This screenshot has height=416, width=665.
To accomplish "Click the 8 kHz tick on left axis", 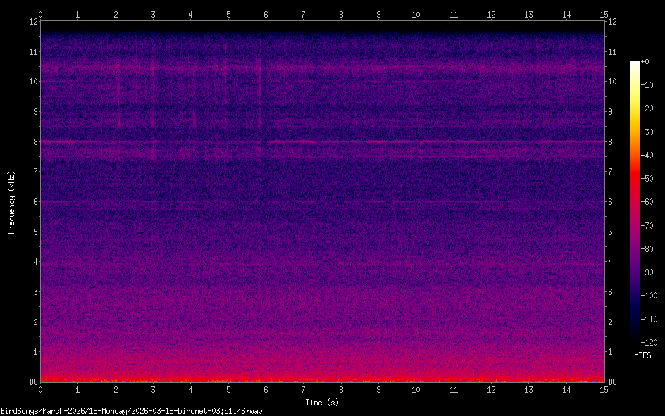I will pyautogui.click(x=32, y=141).
